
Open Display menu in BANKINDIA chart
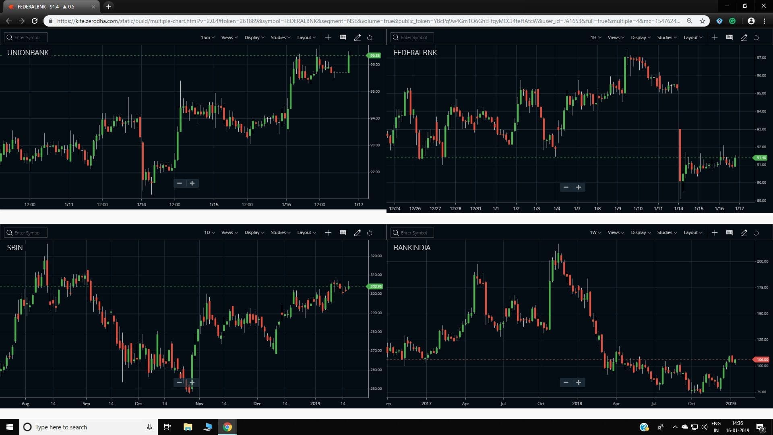(641, 232)
